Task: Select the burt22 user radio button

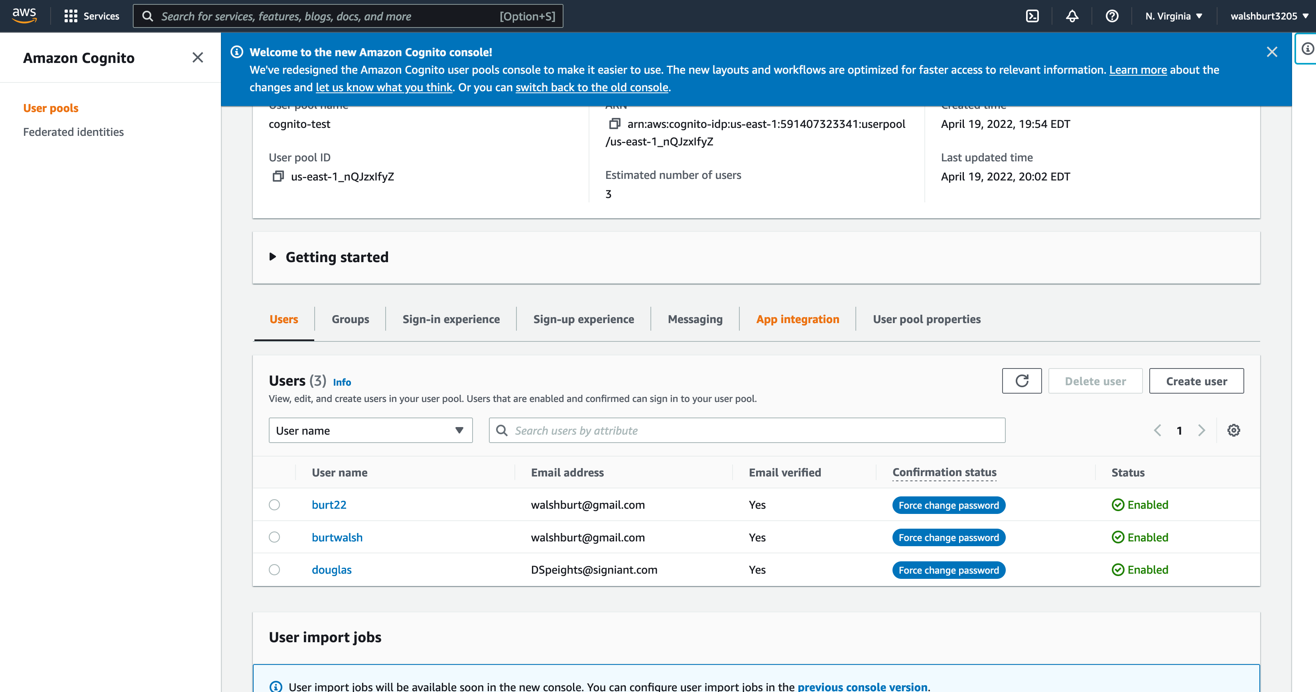Action: (x=274, y=505)
